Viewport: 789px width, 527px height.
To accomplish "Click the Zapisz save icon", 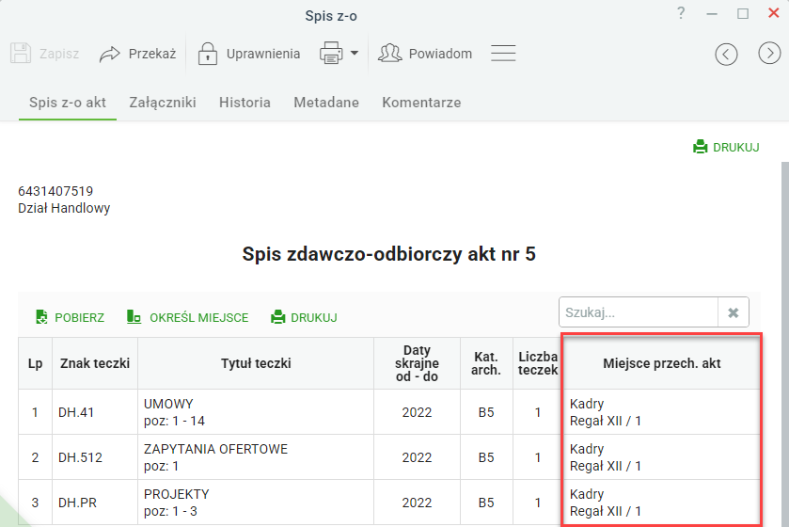I will pyautogui.click(x=21, y=54).
